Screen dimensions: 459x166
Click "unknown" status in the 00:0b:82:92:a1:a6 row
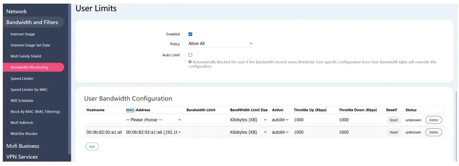tap(413, 132)
